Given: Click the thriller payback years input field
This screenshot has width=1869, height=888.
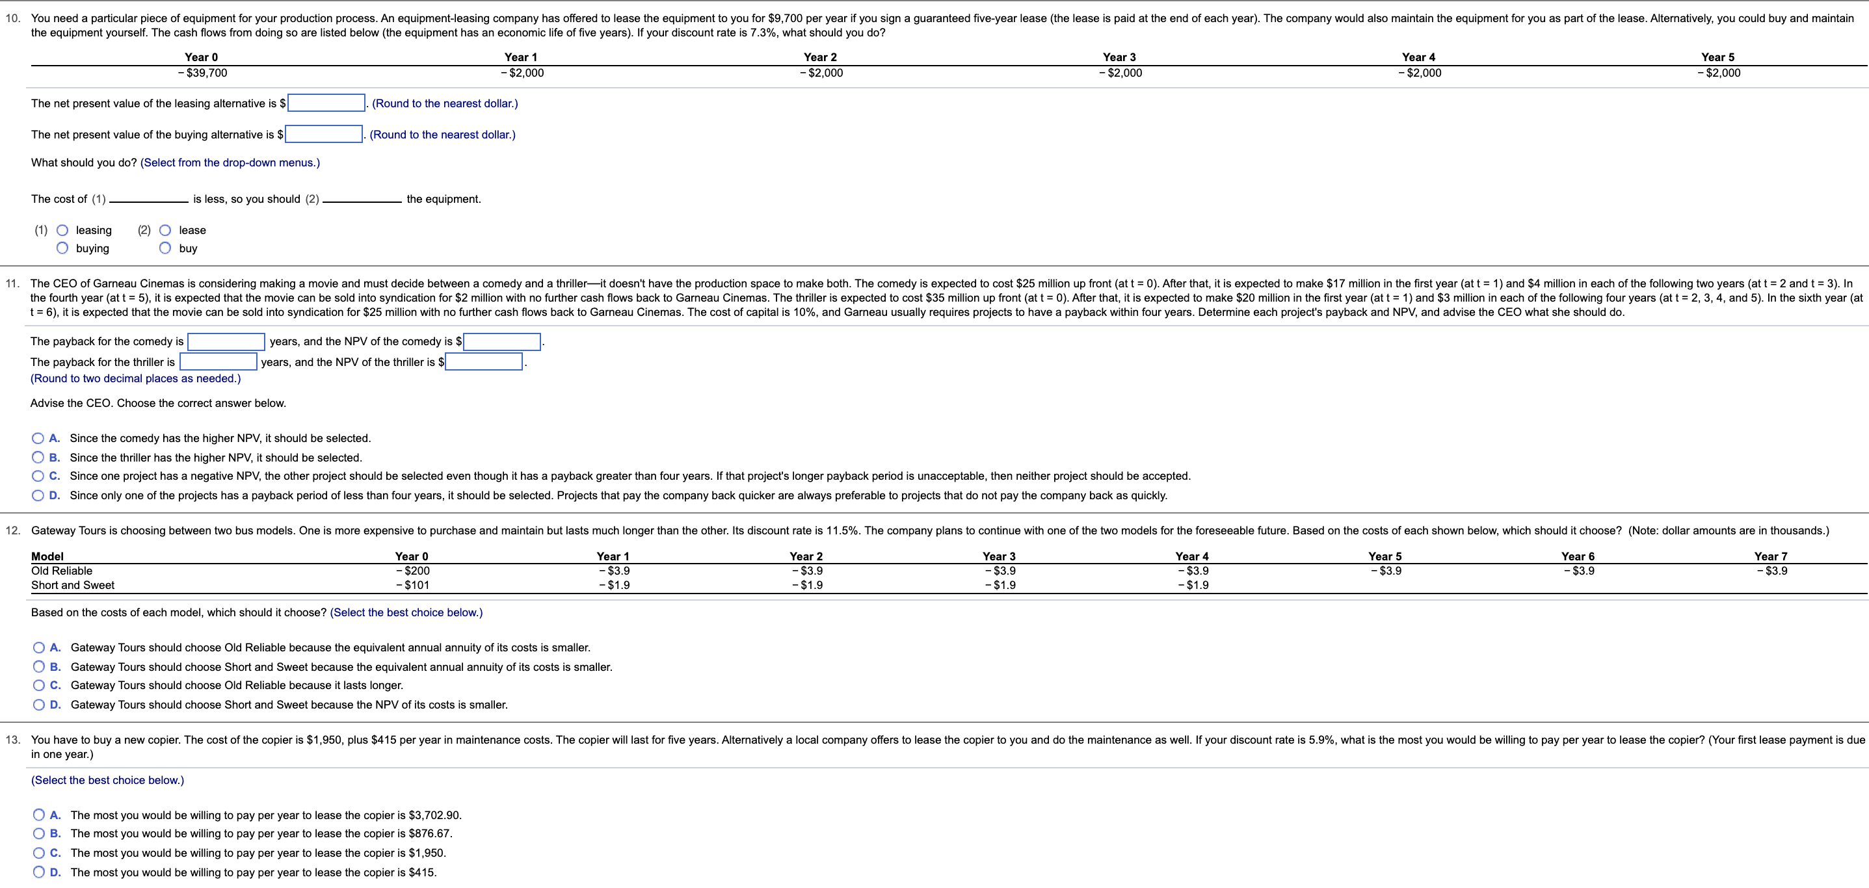Looking at the screenshot, I should click(219, 362).
